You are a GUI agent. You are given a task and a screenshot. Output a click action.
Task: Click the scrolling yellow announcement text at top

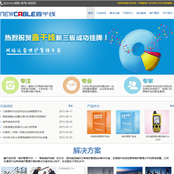click(145, 3)
